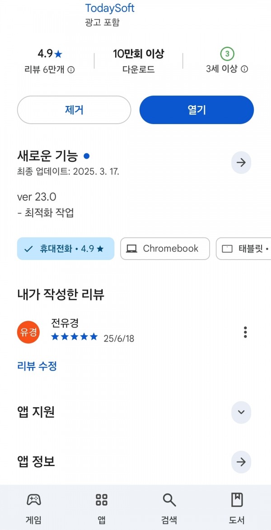Select the 휴대전화 4.9 filter chip
The height and width of the screenshot is (530, 271).
point(66,249)
